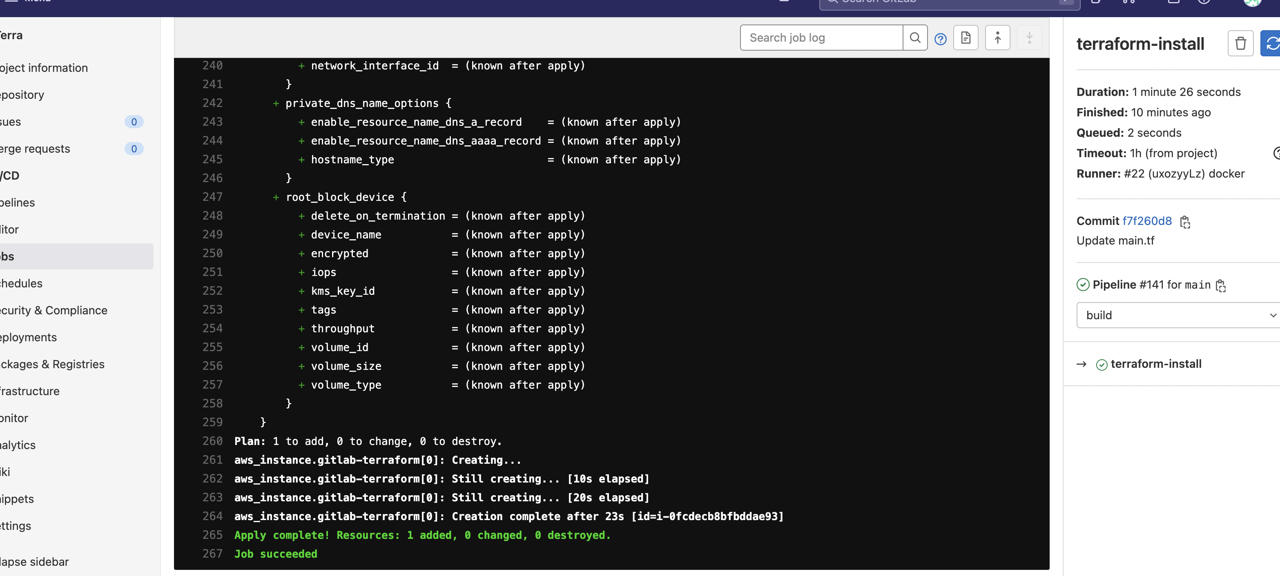Collapse the left sidebar
This screenshot has height=576, width=1280.
tap(33, 562)
